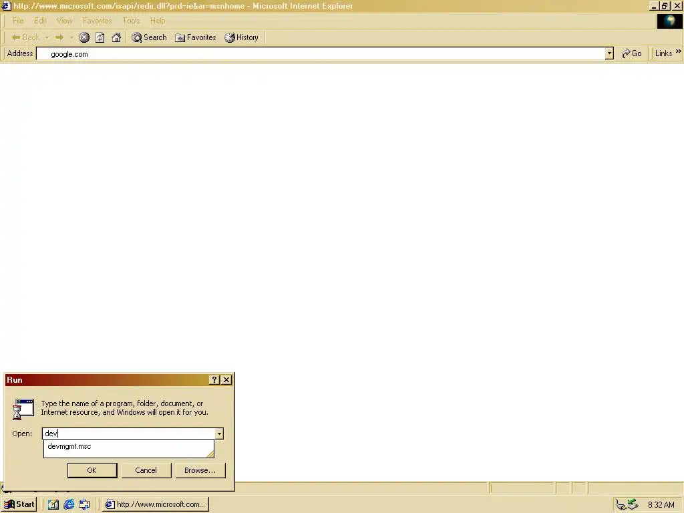684x513 pixels.
Task: Select the microsoft.com taskbar window button
Action: [x=156, y=504]
